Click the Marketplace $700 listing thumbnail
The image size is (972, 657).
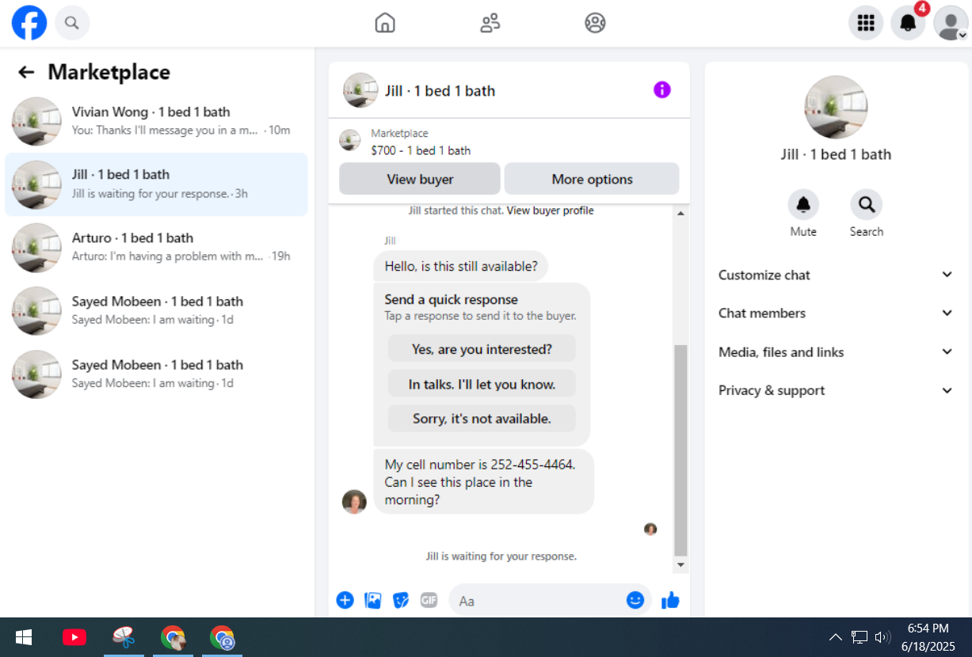tap(350, 141)
